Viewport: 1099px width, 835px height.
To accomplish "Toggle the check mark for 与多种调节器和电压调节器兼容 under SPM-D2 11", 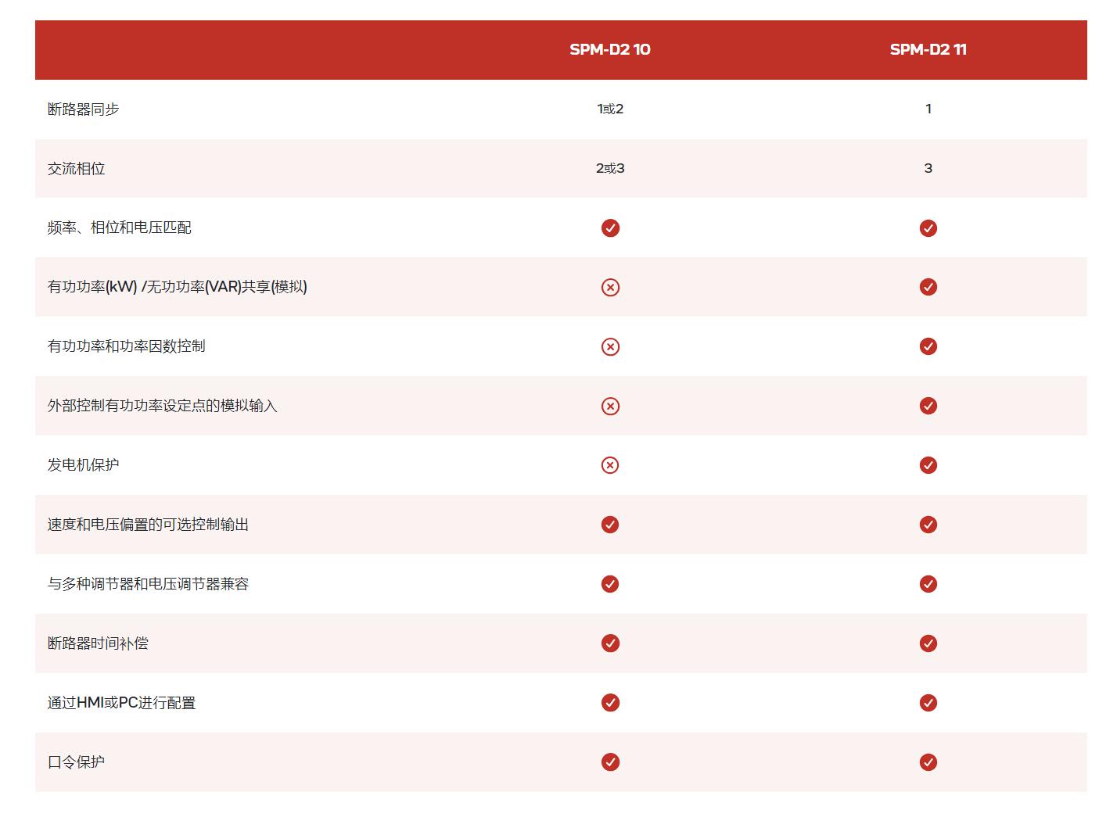I will pos(928,583).
